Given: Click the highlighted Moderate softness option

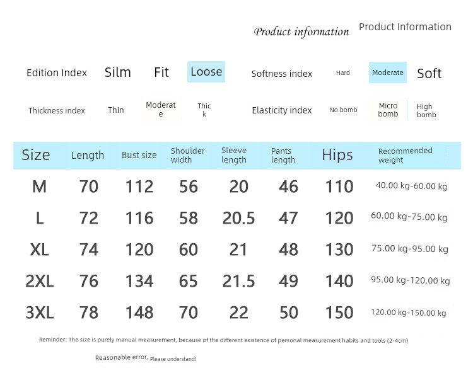Looking at the screenshot, I should pyautogui.click(x=387, y=72).
